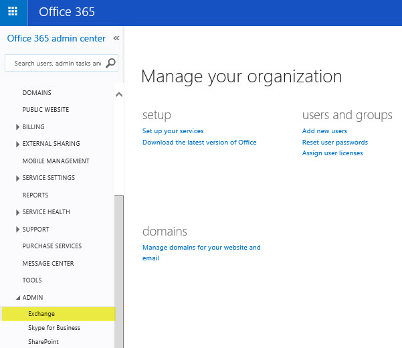The height and width of the screenshot is (348, 402).
Task: Collapse the Admin section arrow
Action: click(x=17, y=298)
